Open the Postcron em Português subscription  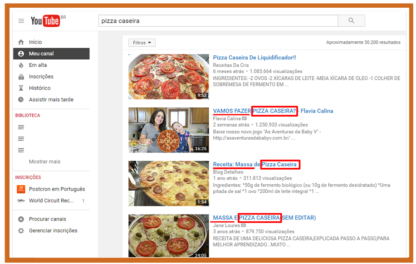56,189
